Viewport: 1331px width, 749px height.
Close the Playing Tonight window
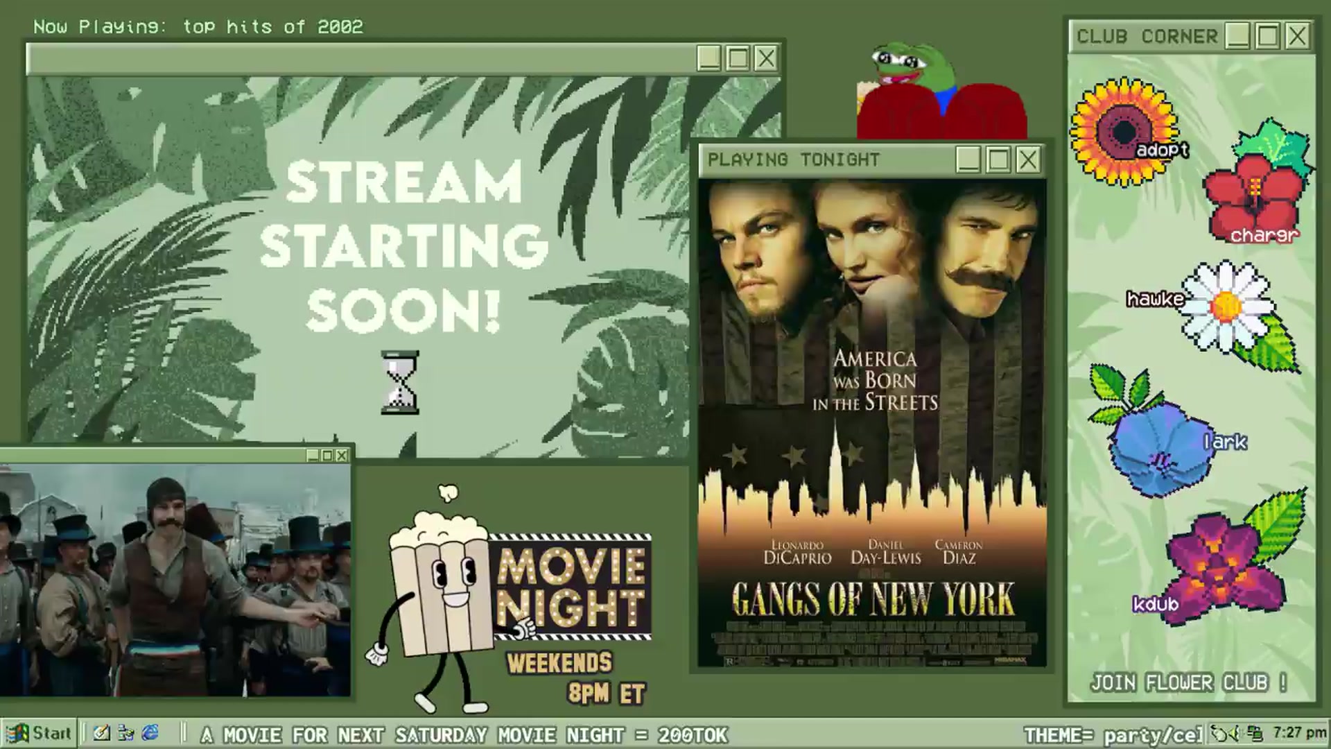click(x=1027, y=160)
